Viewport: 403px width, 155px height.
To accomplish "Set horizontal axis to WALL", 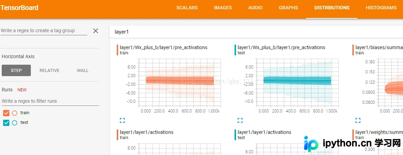I will point(82,70).
